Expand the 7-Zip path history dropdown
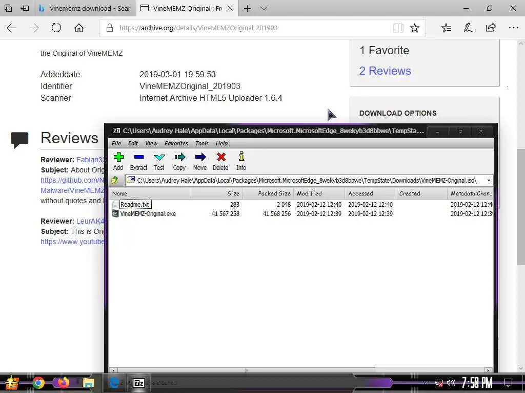This screenshot has height=393, width=525. [x=489, y=181]
